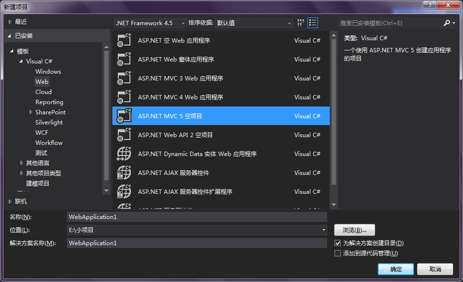Viewport: 463px width, 282px height.
Task: Click the 名称 WebApplication1 input field
Action: point(197,217)
